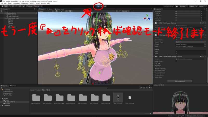Open Update Type dropdown
208x117 pixels.
pyautogui.click(x=191, y=42)
